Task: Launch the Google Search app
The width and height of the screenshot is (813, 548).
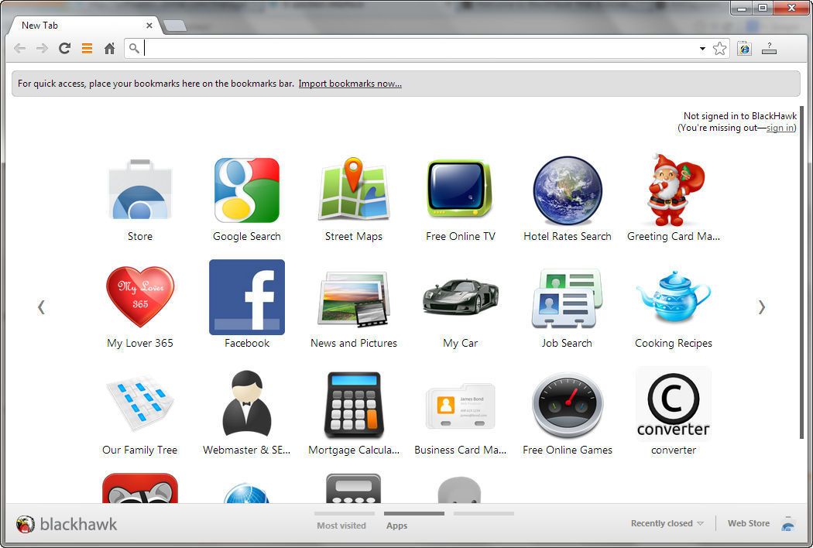Action: click(x=247, y=190)
